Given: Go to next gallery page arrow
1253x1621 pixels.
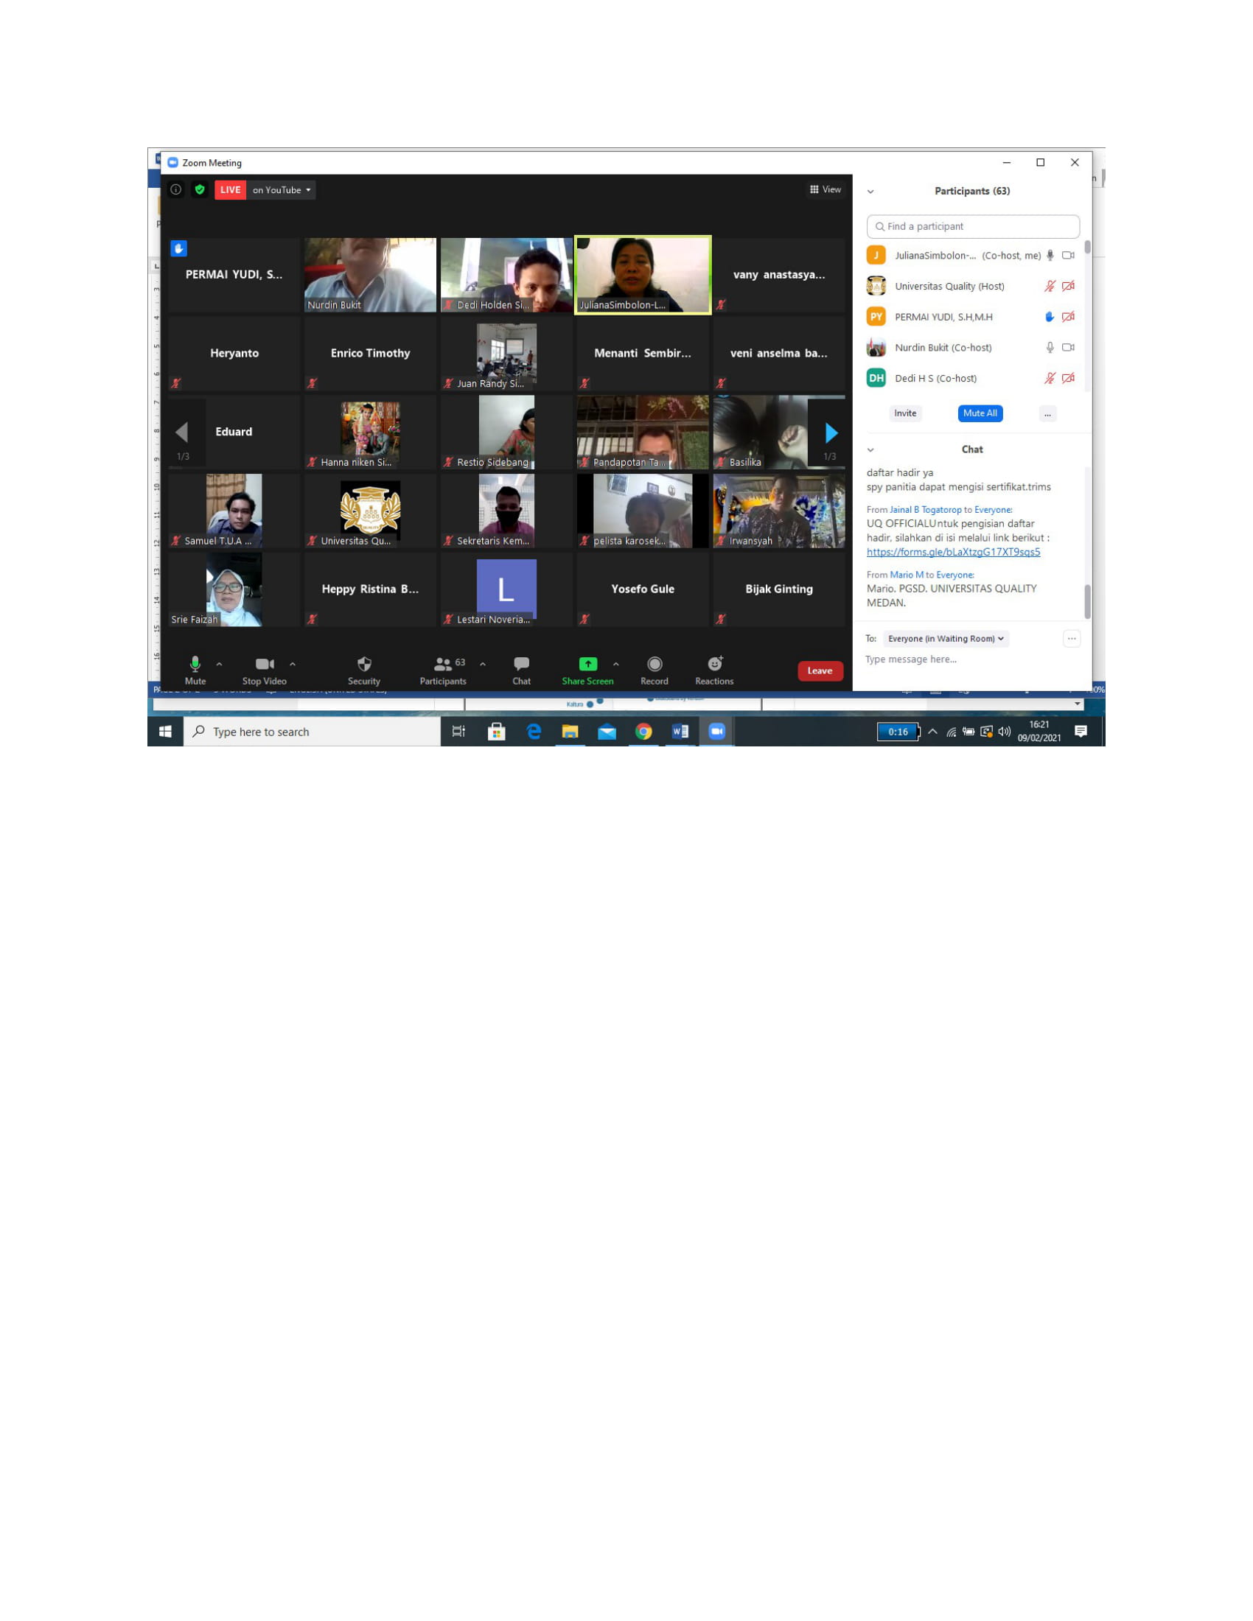Looking at the screenshot, I should coord(831,433).
